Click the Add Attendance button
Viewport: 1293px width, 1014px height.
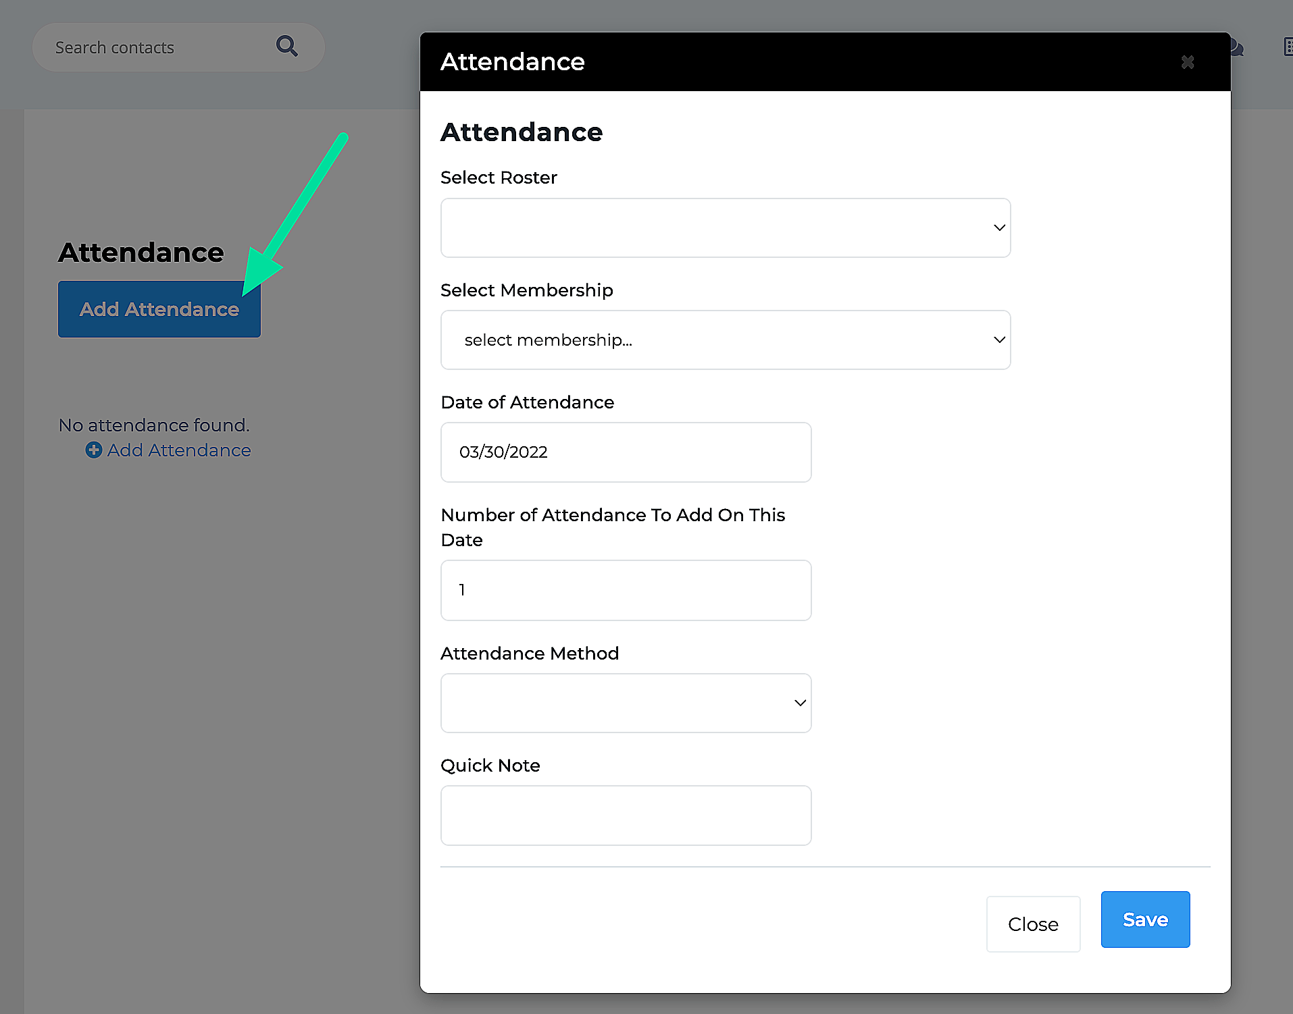point(159,309)
